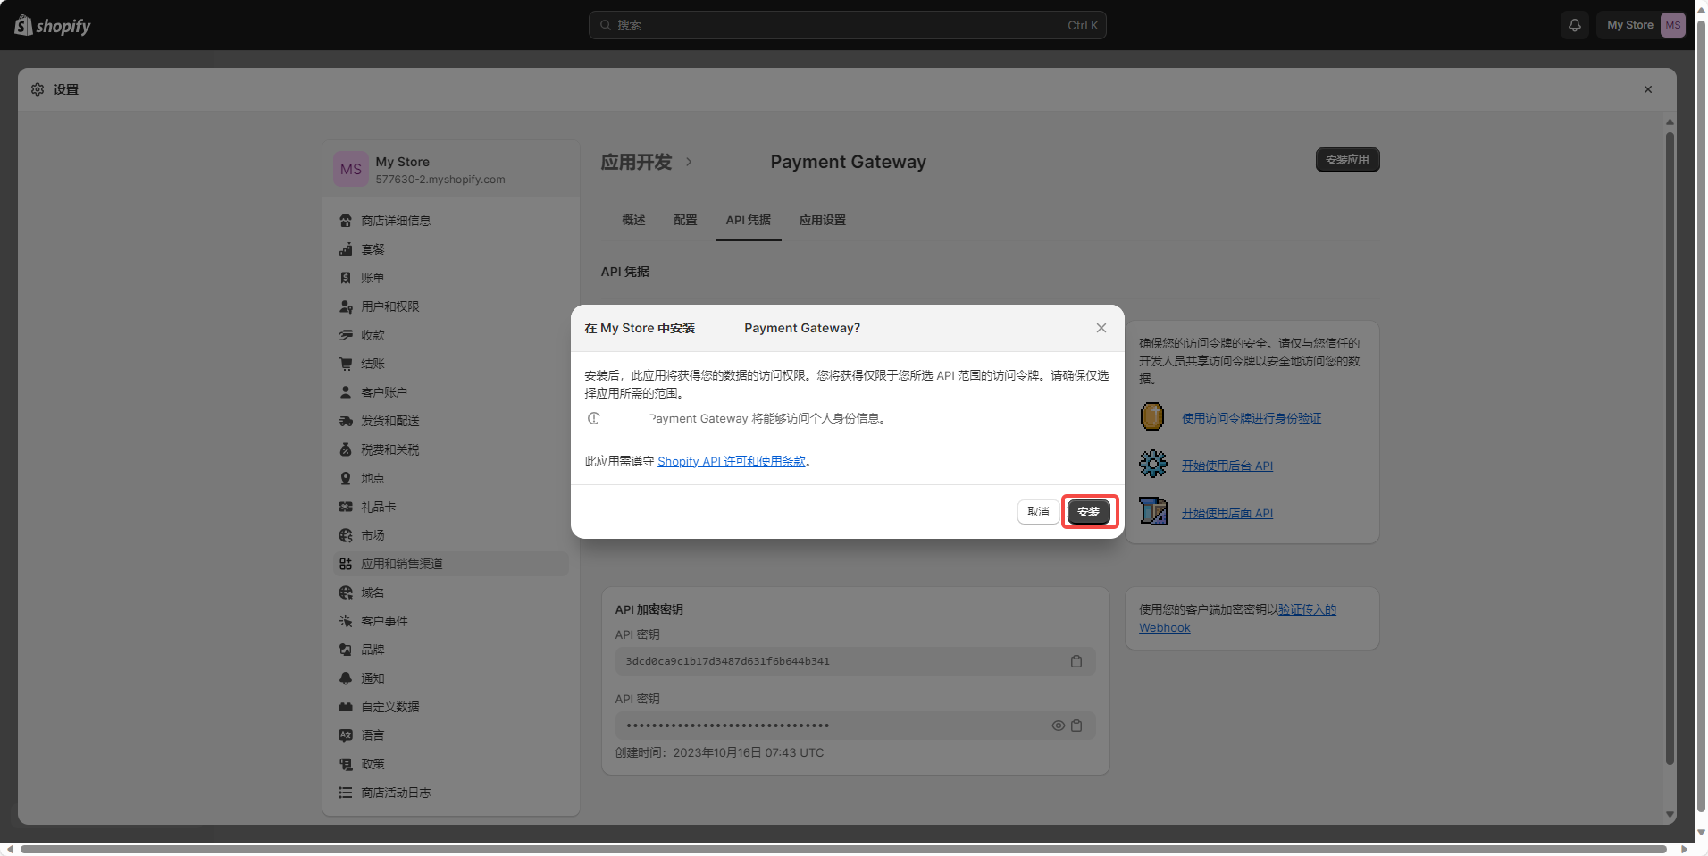The height and width of the screenshot is (856, 1708).
Task: Click the API key text field
Action: click(x=855, y=661)
